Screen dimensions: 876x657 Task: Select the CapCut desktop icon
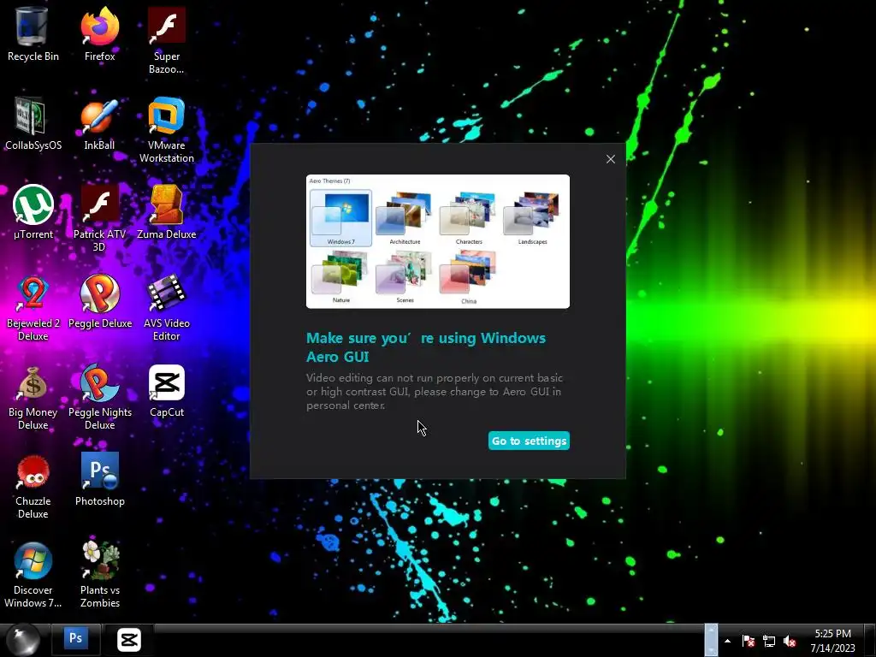(167, 391)
